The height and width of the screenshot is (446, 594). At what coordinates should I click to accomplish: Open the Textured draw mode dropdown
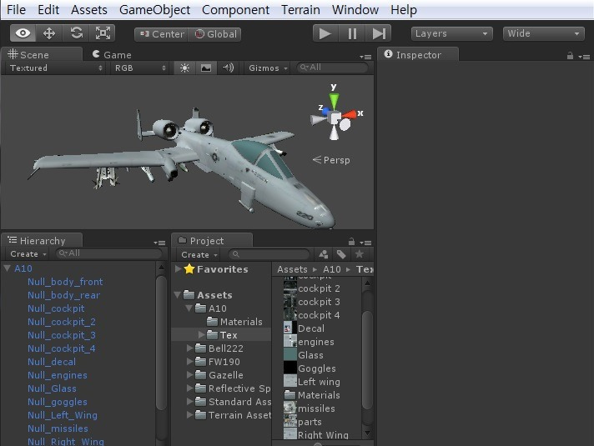[x=56, y=68]
